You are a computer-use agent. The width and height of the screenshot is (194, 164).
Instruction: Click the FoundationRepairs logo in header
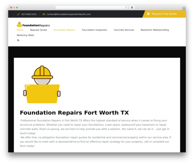(33, 24)
